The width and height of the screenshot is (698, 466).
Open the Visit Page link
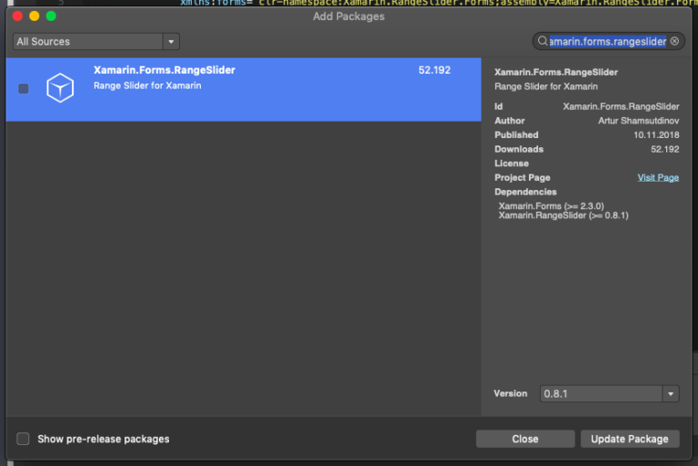658,177
